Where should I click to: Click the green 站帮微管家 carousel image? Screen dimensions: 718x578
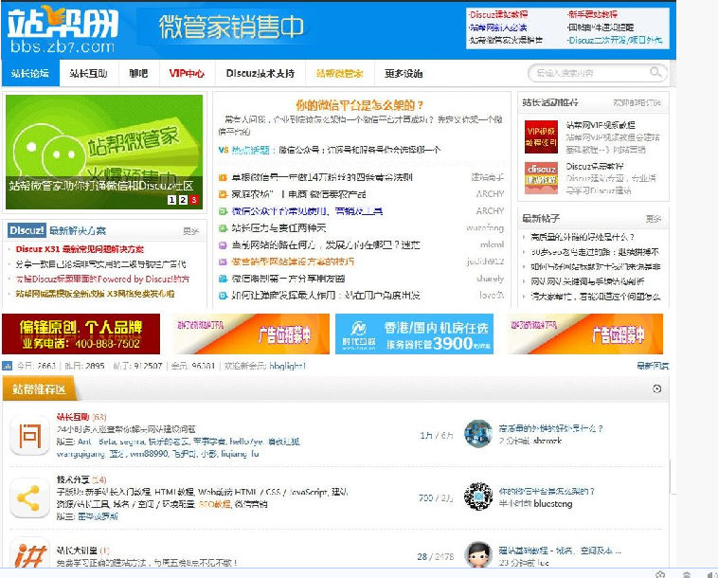(x=104, y=152)
